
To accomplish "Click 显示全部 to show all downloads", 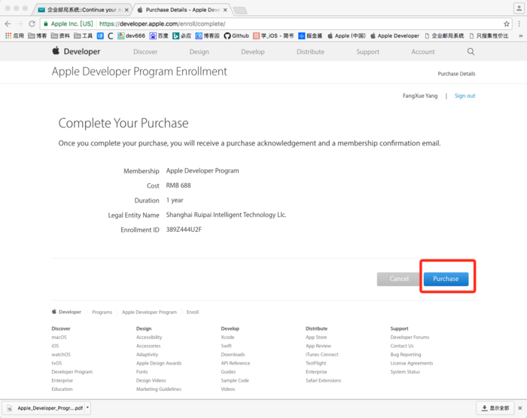I will 495,408.
